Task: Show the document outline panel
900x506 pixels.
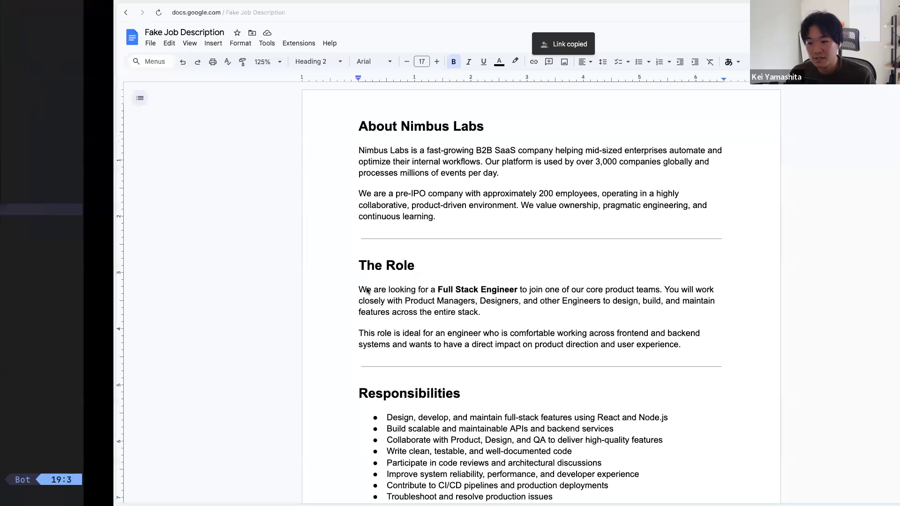Action: (x=140, y=98)
